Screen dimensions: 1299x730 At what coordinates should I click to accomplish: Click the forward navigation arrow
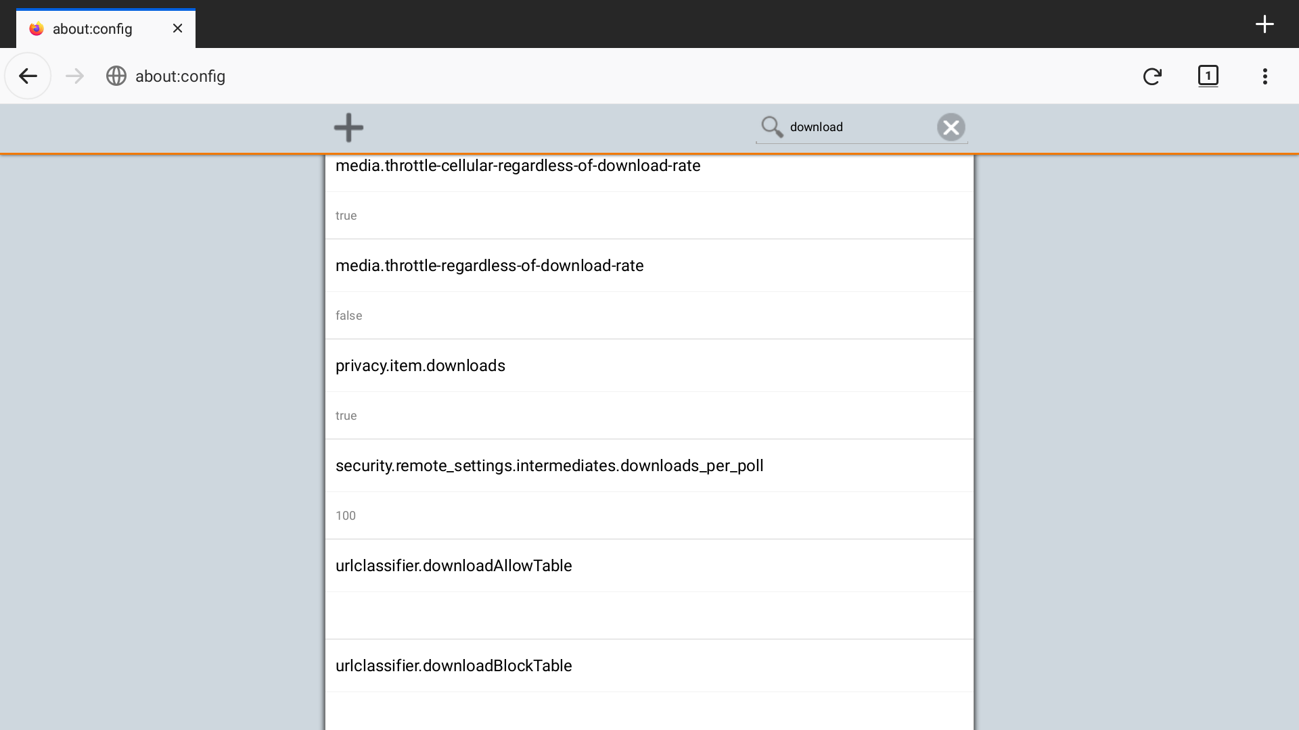74,76
